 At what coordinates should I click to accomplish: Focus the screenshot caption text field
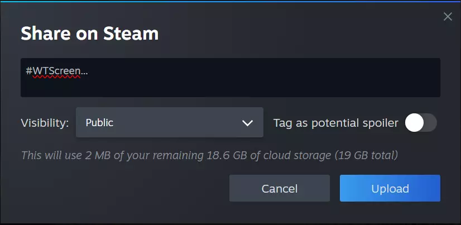(x=230, y=77)
